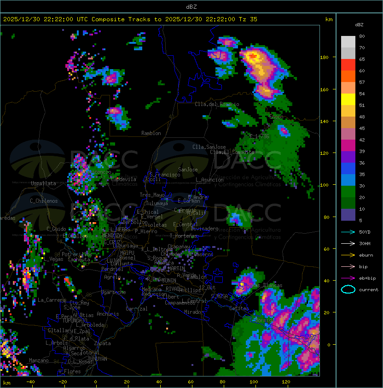Viewport: 383px width, 388px height.
Task: Click the '-20' tick on the bottom axis
Action: pos(63,382)
